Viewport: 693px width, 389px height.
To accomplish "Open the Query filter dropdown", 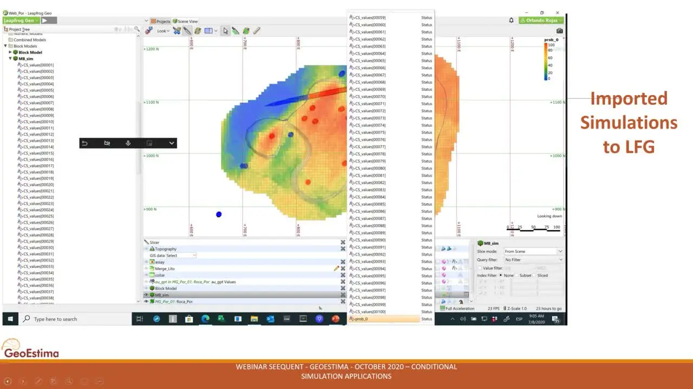I will coord(533,260).
